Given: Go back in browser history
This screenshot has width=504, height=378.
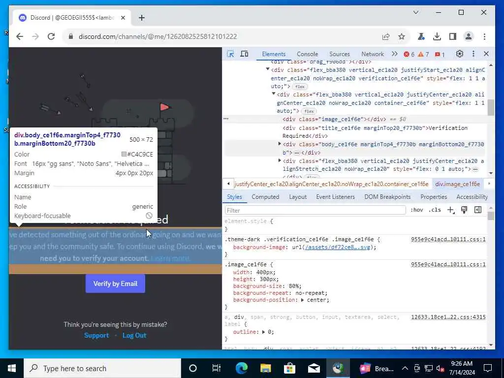Looking at the screenshot, I should (x=20, y=36).
